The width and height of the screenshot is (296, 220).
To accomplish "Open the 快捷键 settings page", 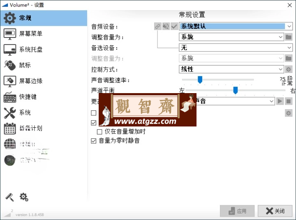I will (x=44, y=97).
